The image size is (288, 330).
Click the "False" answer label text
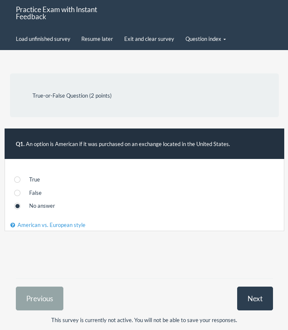click(x=35, y=193)
